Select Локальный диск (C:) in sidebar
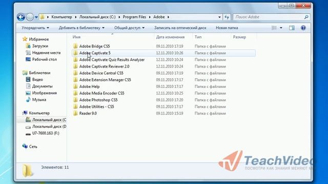 tap(49, 120)
